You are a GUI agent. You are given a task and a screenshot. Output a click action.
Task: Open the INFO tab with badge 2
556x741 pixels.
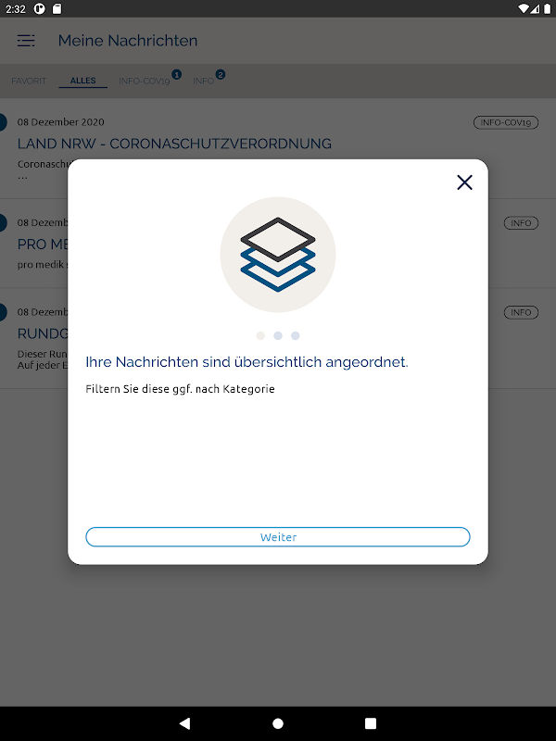pyautogui.click(x=203, y=81)
